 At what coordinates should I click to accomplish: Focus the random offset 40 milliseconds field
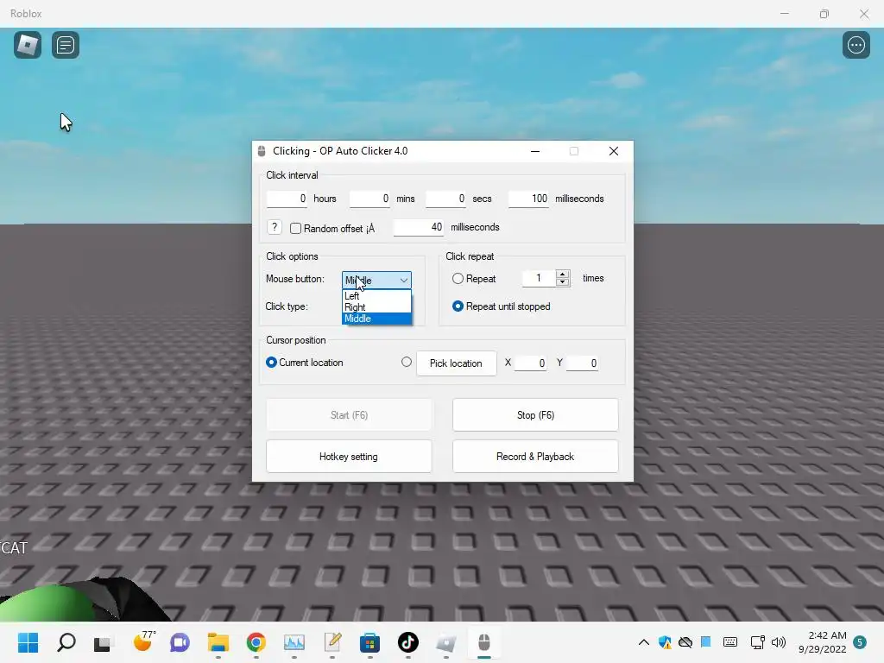419,227
